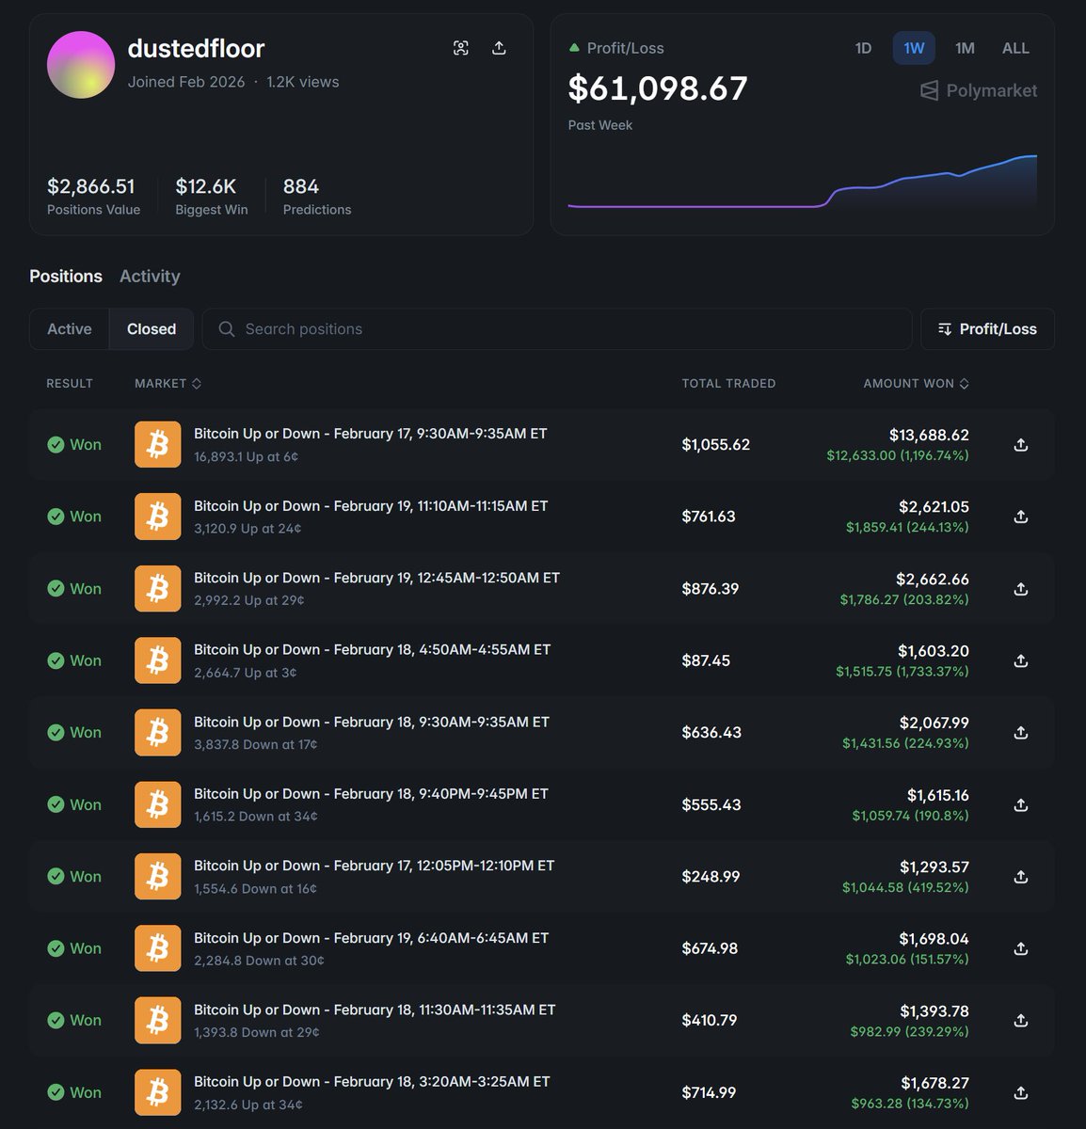
Task: Sort by the MARKET column header
Action: (168, 384)
